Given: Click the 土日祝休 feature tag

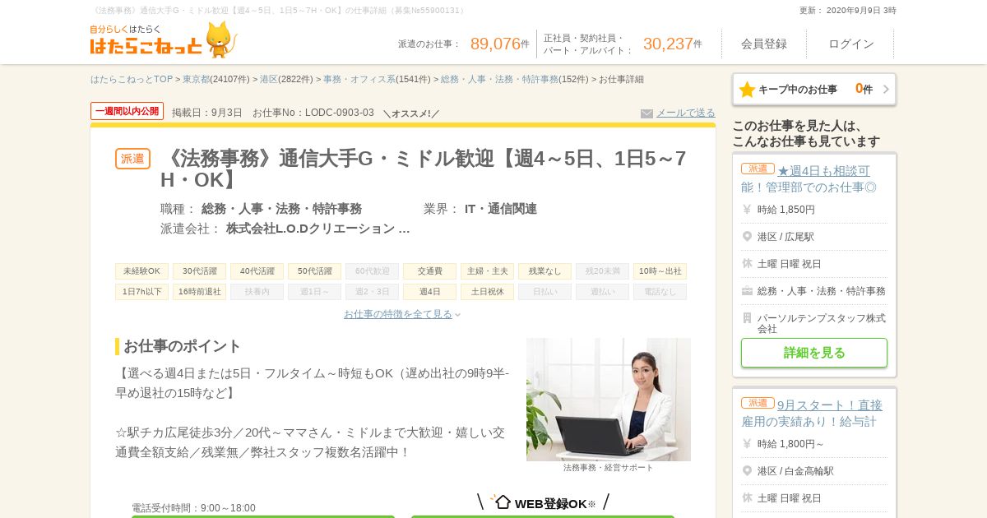Looking at the screenshot, I should pos(487,292).
